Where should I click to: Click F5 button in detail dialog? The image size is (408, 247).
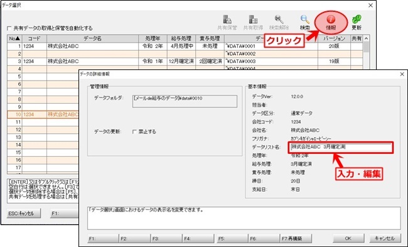click(x=232, y=238)
